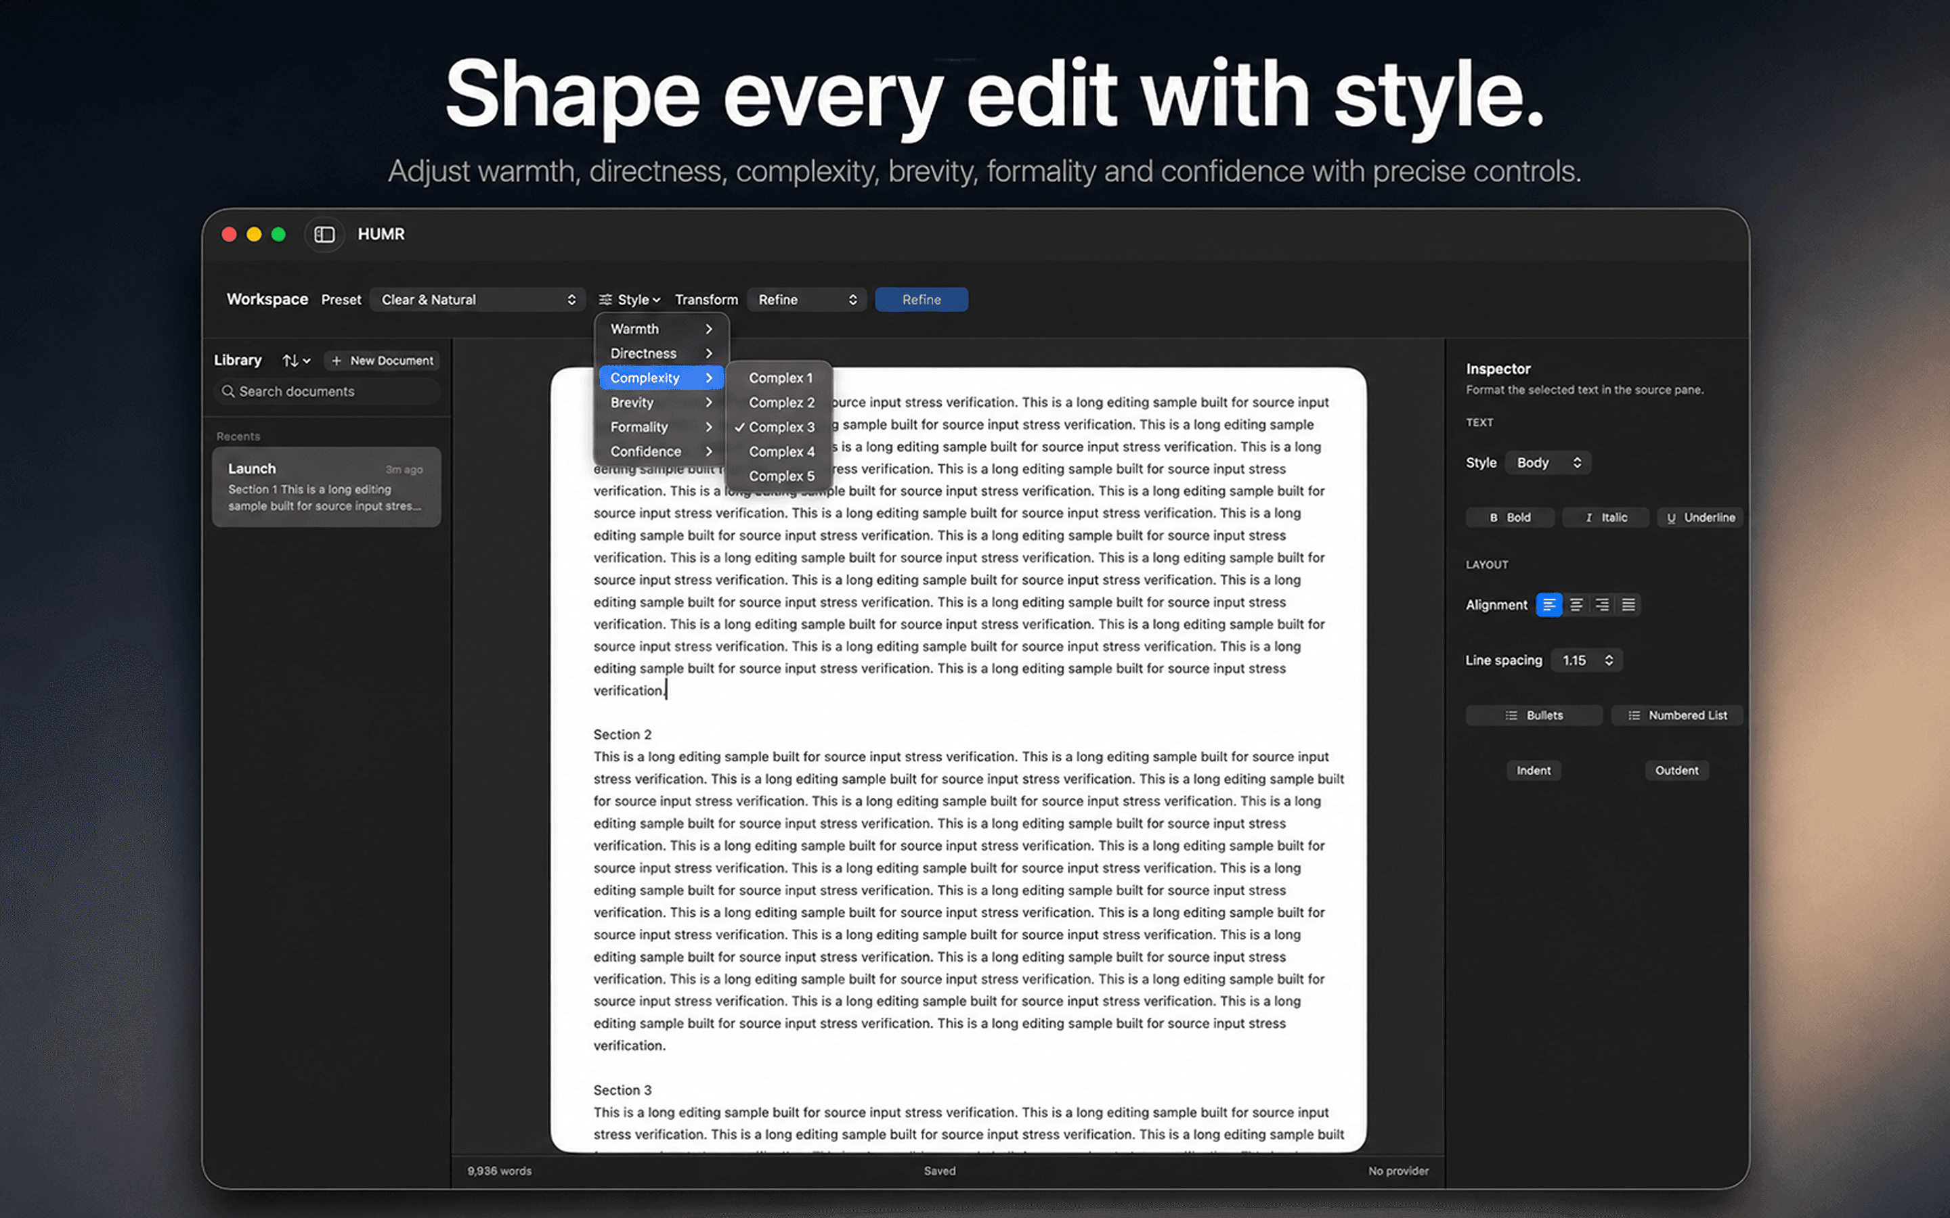Select justified text alignment
The image size is (1950, 1218).
coord(1628,605)
